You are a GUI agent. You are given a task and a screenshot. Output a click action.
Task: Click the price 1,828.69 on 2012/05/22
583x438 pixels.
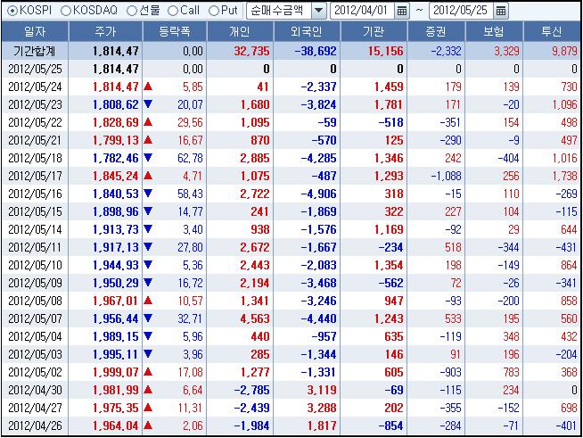tap(116, 122)
